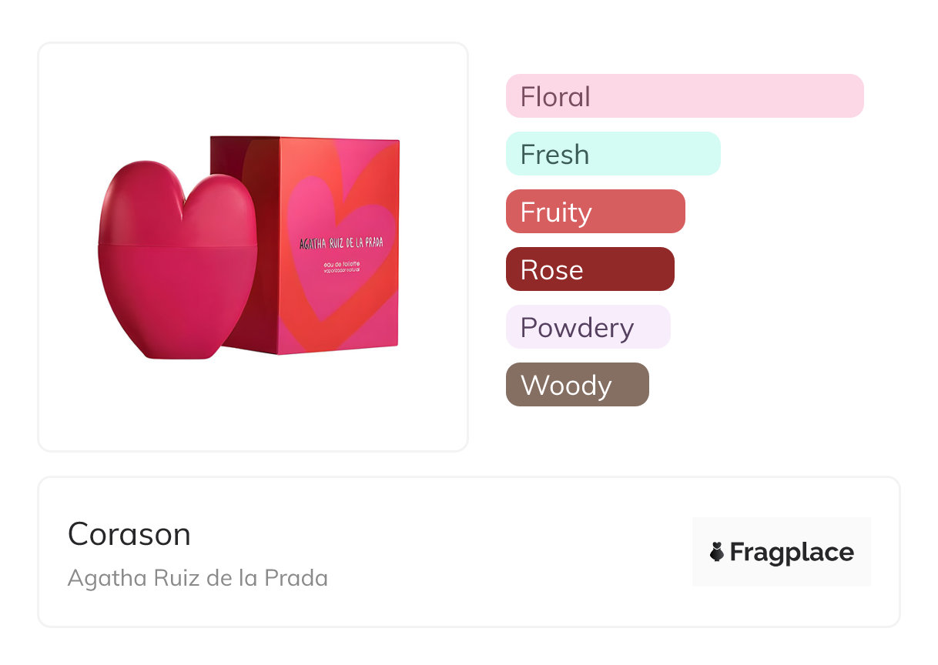The height and width of the screenshot is (665, 938).
Task: Click the brand name printed on the box
Action: pos(341,242)
